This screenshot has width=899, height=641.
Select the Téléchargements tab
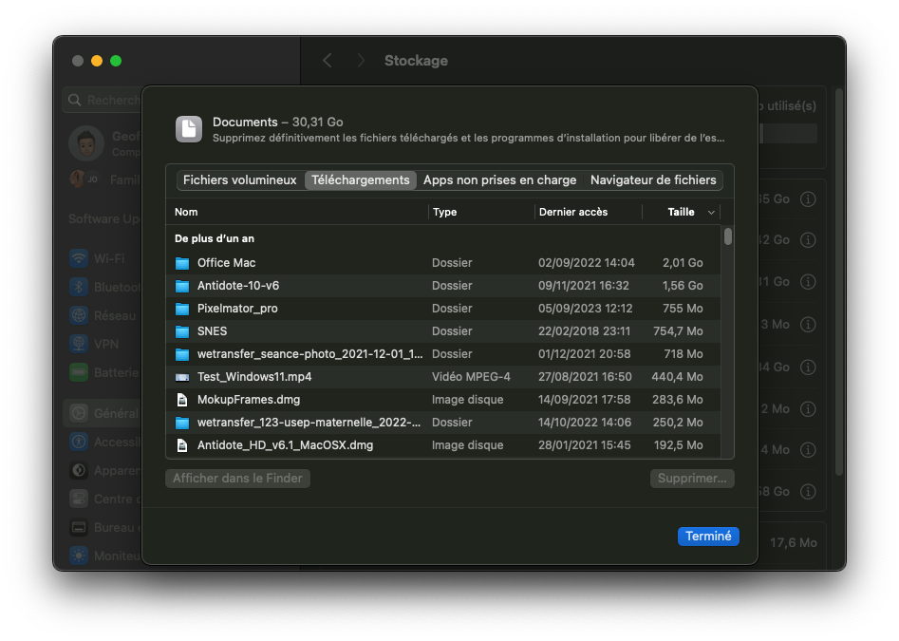[361, 180]
